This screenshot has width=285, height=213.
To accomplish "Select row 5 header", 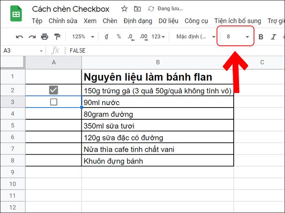I will tap(13, 125).
